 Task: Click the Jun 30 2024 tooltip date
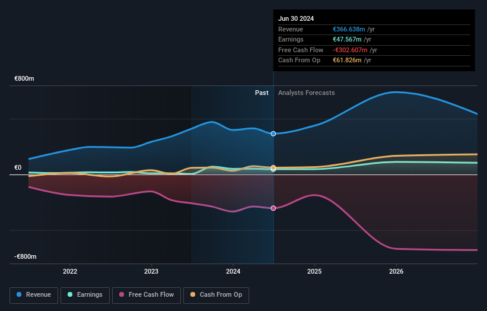[296, 18]
